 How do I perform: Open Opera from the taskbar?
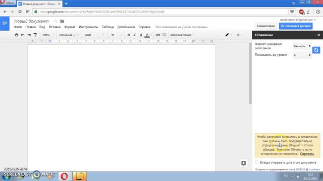tap(65, 176)
